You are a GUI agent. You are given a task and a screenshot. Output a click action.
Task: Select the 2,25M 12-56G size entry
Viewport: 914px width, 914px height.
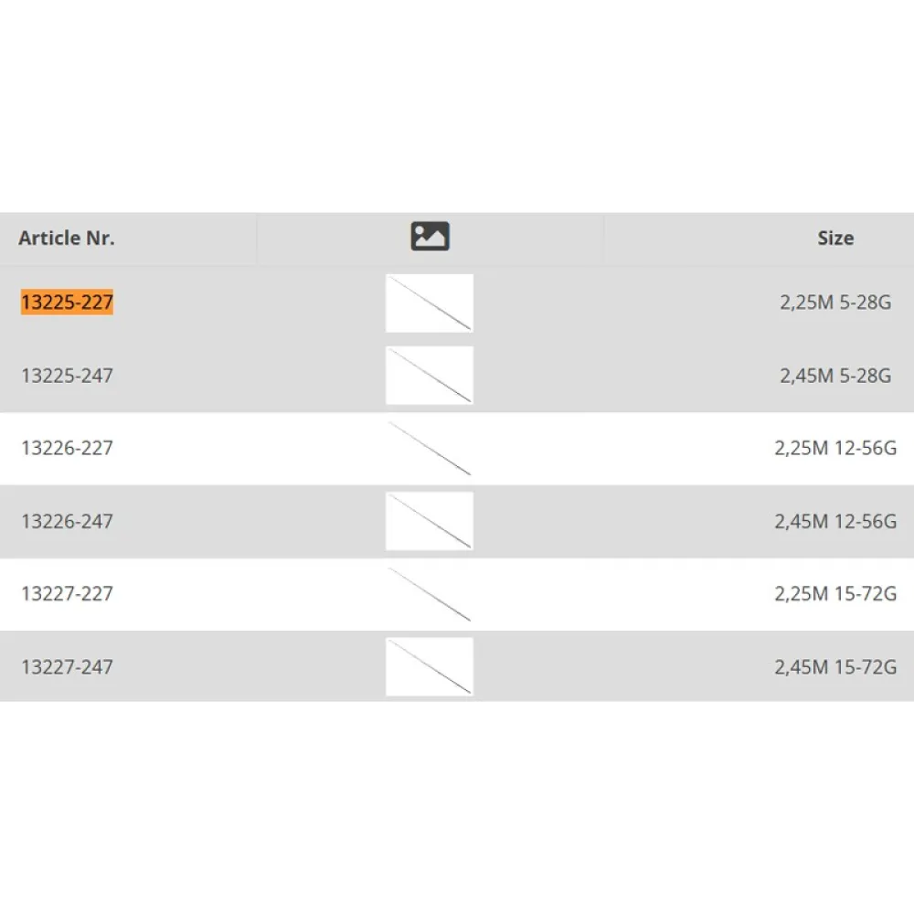tap(835, 448)
